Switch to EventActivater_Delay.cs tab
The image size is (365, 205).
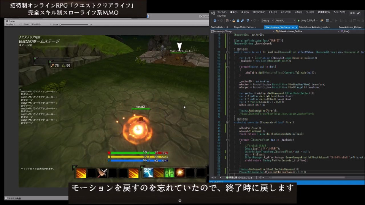[x=351, y=27]
